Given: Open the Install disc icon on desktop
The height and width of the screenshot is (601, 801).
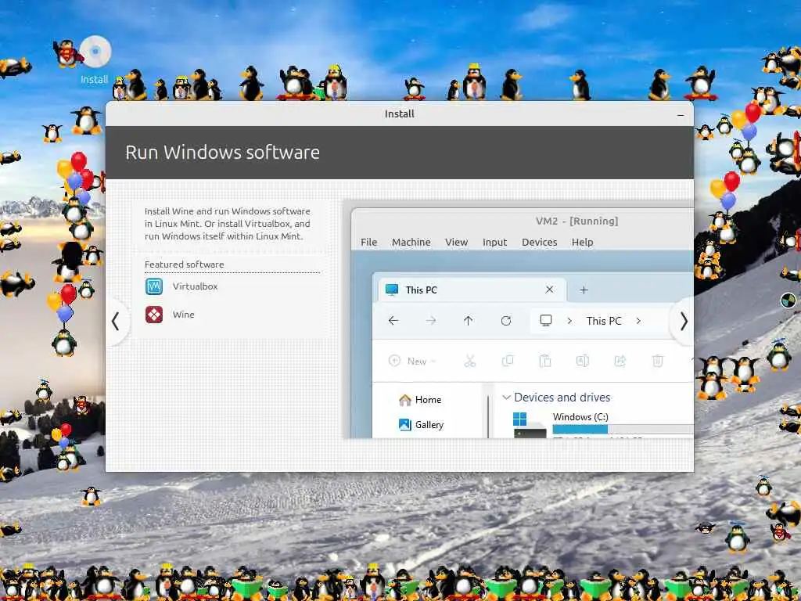Looking at the screenshot, I should (x=95, y=52).
